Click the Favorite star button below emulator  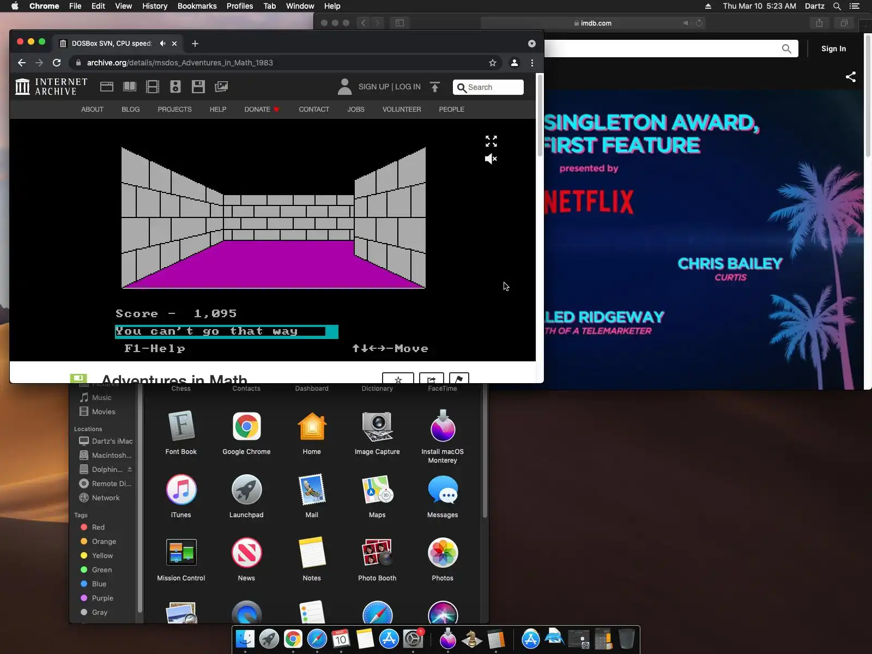click(x=398, y=378)
